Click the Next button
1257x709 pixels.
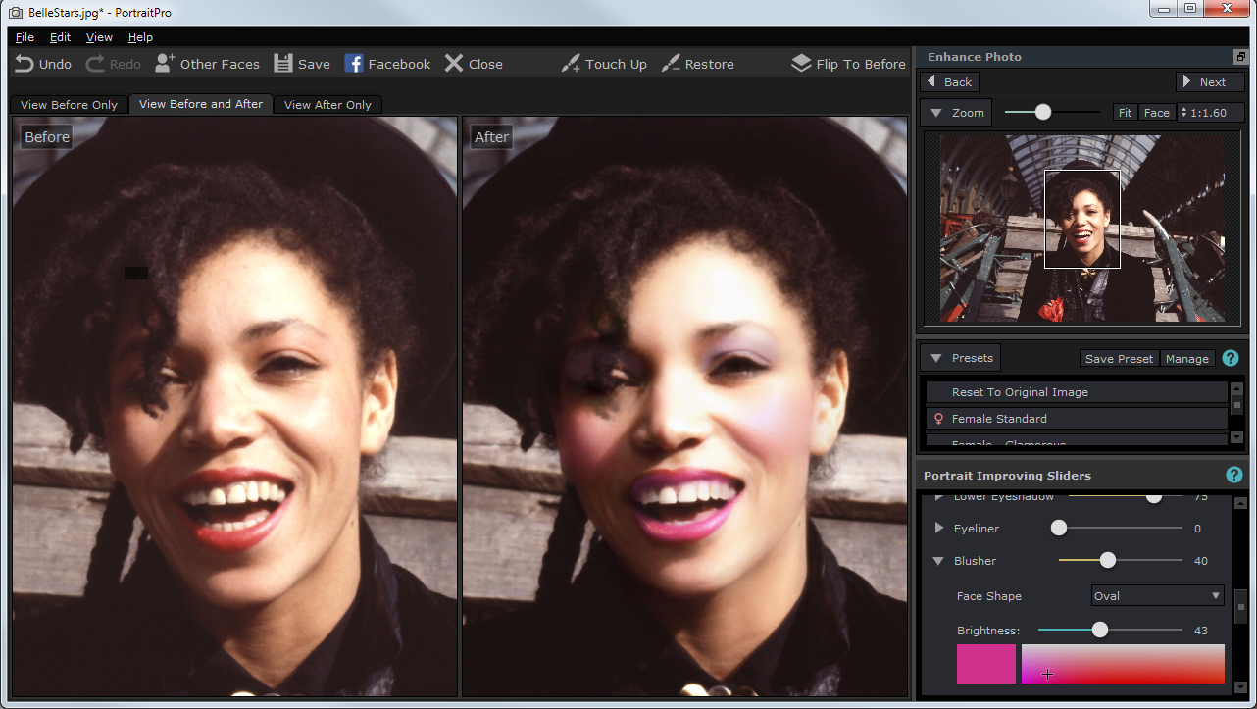click(1210, 82)
